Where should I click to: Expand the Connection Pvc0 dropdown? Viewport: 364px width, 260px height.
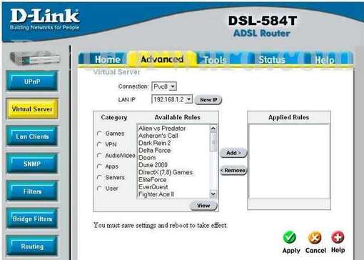(173, 86)
